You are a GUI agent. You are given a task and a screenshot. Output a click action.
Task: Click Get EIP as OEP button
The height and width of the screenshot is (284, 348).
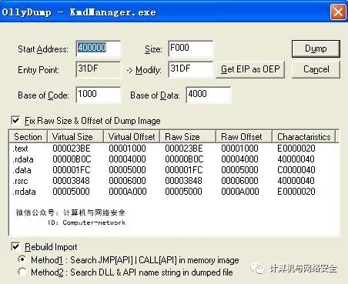pyautogui.click(x=250, y=69)
